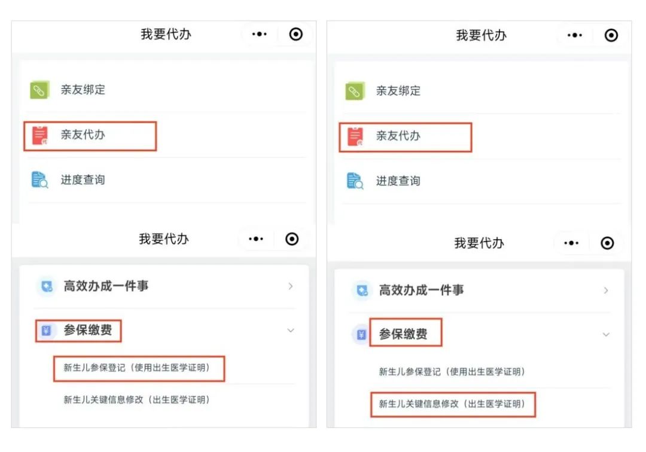646x452 pixels.
Task: Select 亲友代办 text in right screenshot
Action: [398, 136]
